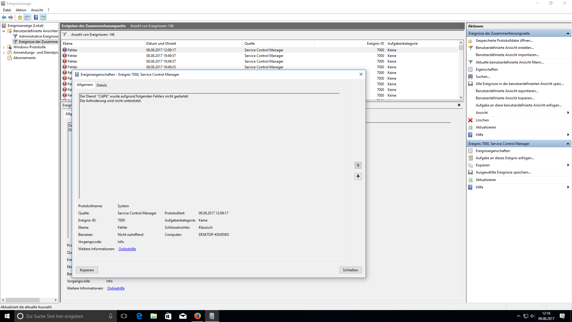Open Firefox from the taskbar
572x322 pixels.
pyautogui.click(x=198, y=316)
